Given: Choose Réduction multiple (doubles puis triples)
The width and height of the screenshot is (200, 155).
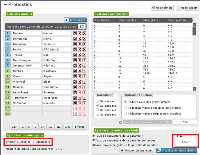Looking at the screenshot, I should [125, 108].
